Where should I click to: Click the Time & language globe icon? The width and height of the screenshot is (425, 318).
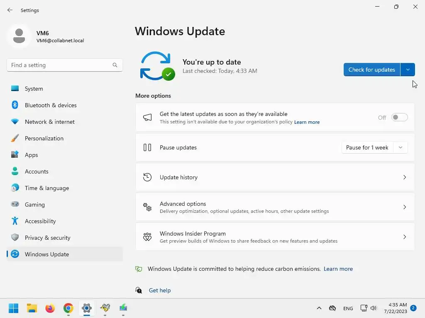coord(15,188)
